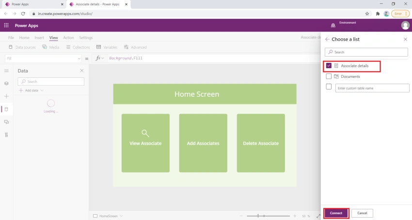Check the Documents list checkbox

coord(329,76)
